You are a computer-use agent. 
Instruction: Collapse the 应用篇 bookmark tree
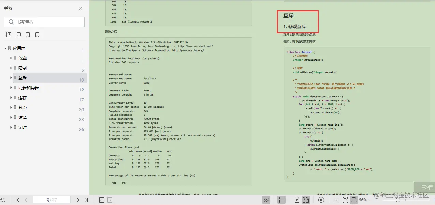click(5, 48)
